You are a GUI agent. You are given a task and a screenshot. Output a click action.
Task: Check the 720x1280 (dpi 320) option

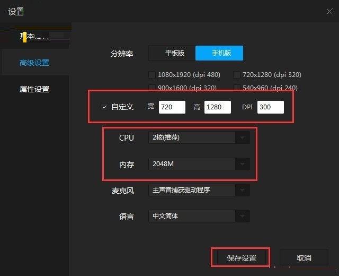(x=237, y=75)
